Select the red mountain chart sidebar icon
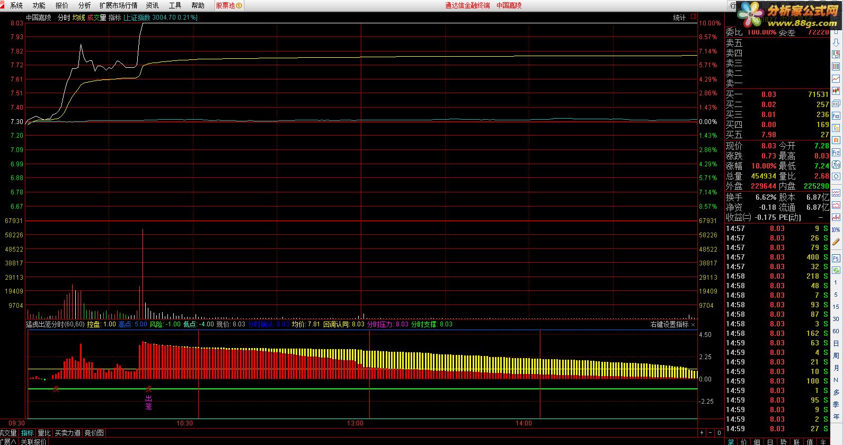This screenshot has width=843, height=445. pos(836,204)
